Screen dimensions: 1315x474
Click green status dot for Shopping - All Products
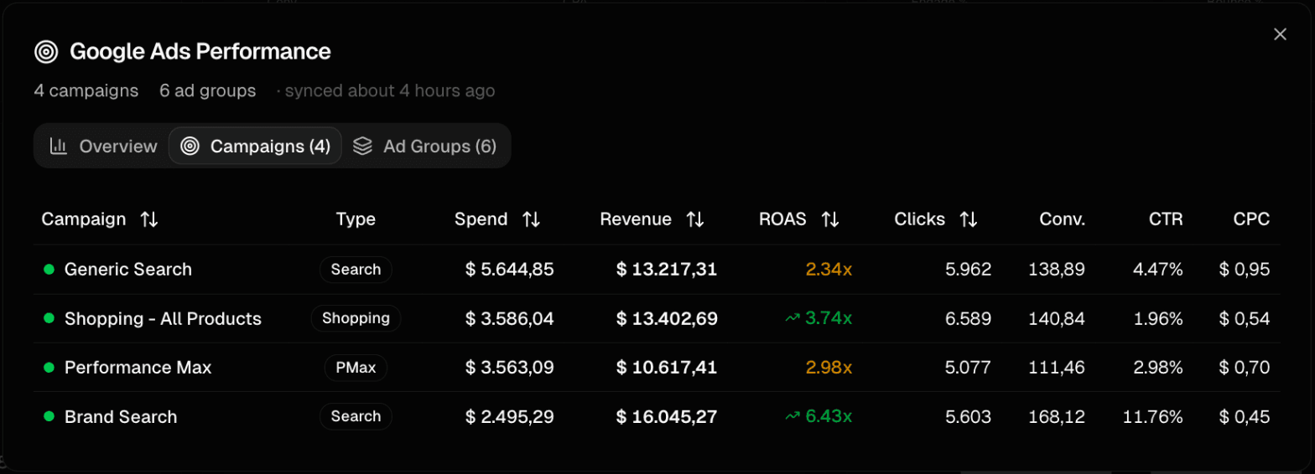point(49,318)
